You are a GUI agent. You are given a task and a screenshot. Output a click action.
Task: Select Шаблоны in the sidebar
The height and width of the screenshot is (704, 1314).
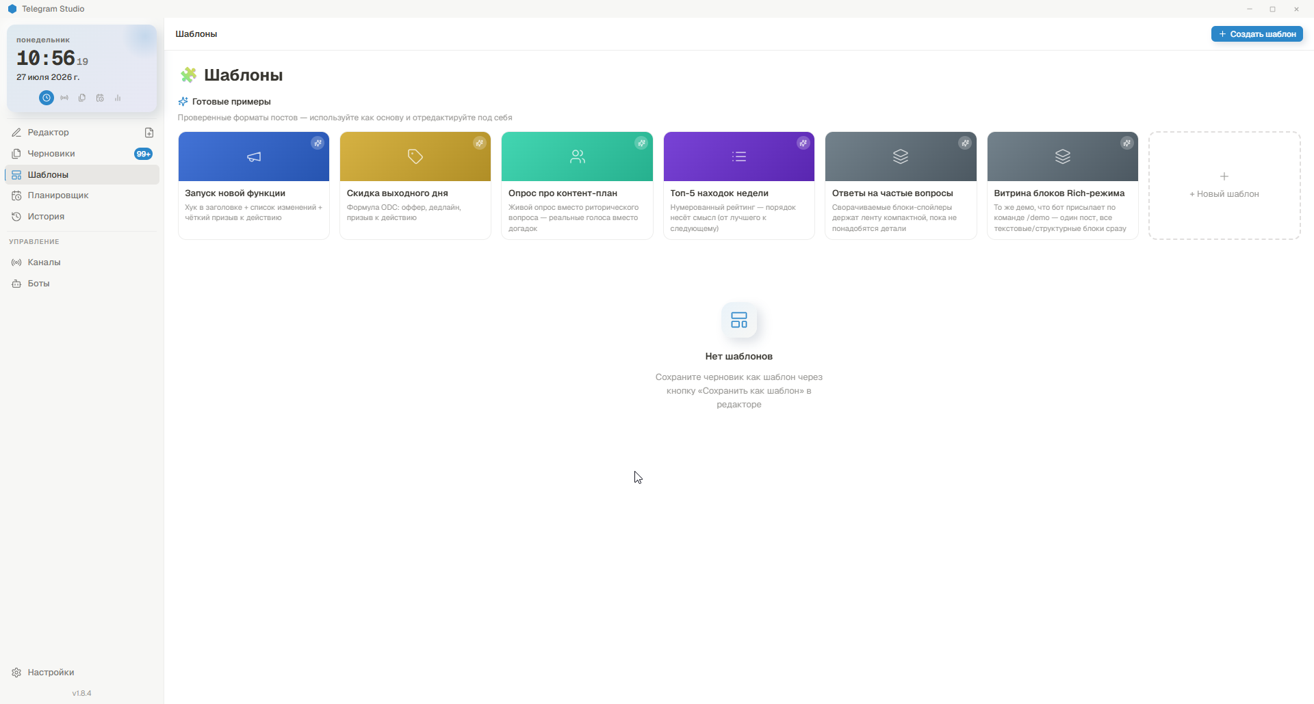tap(82, 174)
